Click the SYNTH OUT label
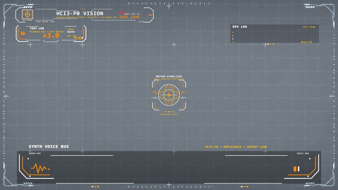This screenshot has height=190, width=338. click(x=35, y=153)
